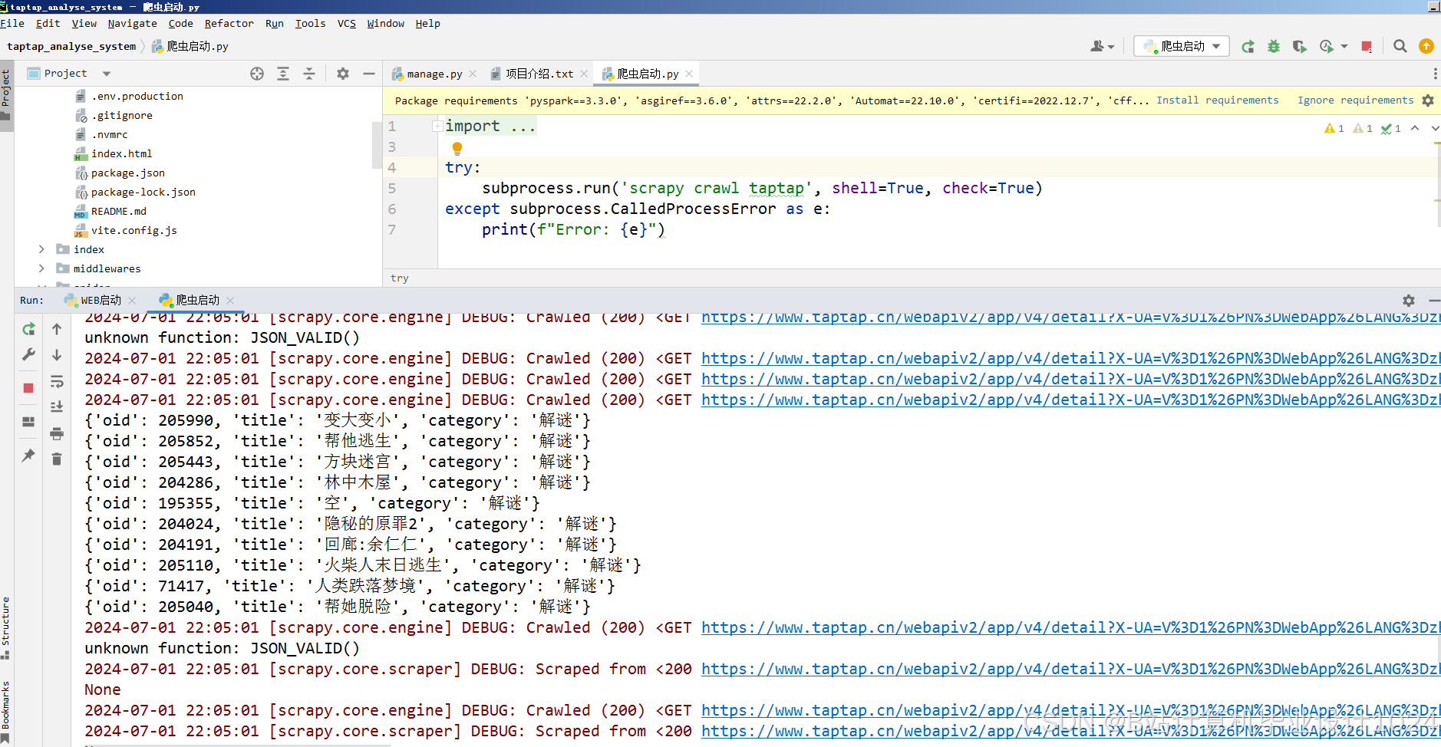
Task: Clear all console output with trash icon
Action: pos(57,459)
